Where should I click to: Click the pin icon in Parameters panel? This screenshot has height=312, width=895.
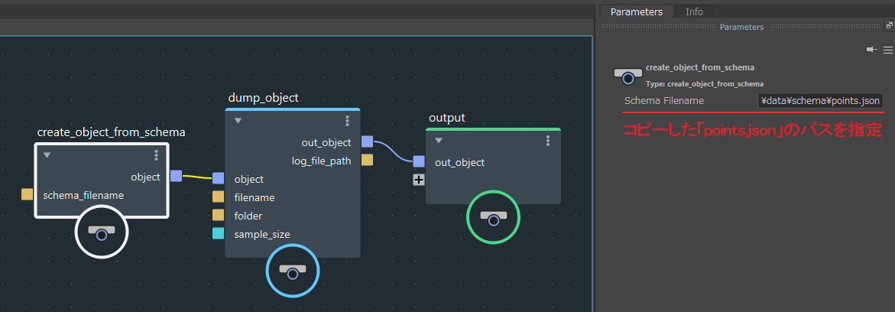coord(871,50)
